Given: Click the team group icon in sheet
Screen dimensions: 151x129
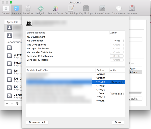Looking at the screenshot, I should (x=29, y=23).
